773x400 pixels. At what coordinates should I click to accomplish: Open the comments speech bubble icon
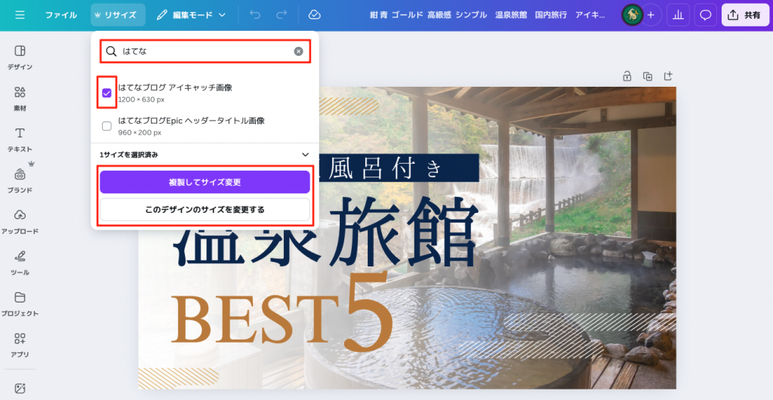tap(705, 15)
